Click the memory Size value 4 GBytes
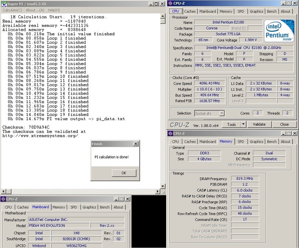Image resolution: width=299 pixels, height=248 pixels. click(x=205, y=159)
